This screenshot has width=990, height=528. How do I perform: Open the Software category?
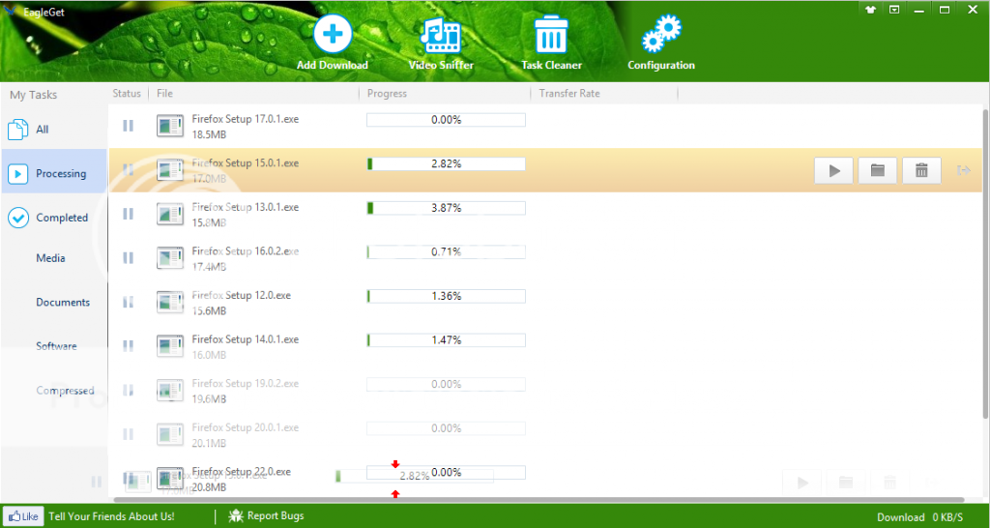tap(56, 346)
